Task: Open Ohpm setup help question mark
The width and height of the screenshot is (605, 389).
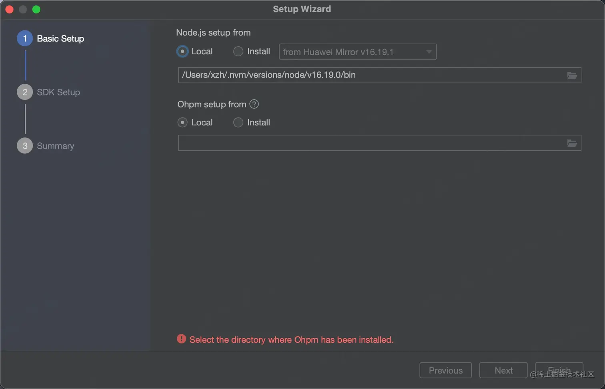Action: (254, 104)
